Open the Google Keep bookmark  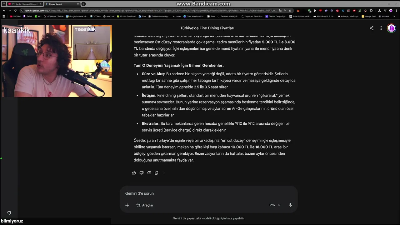click(369, 16)
